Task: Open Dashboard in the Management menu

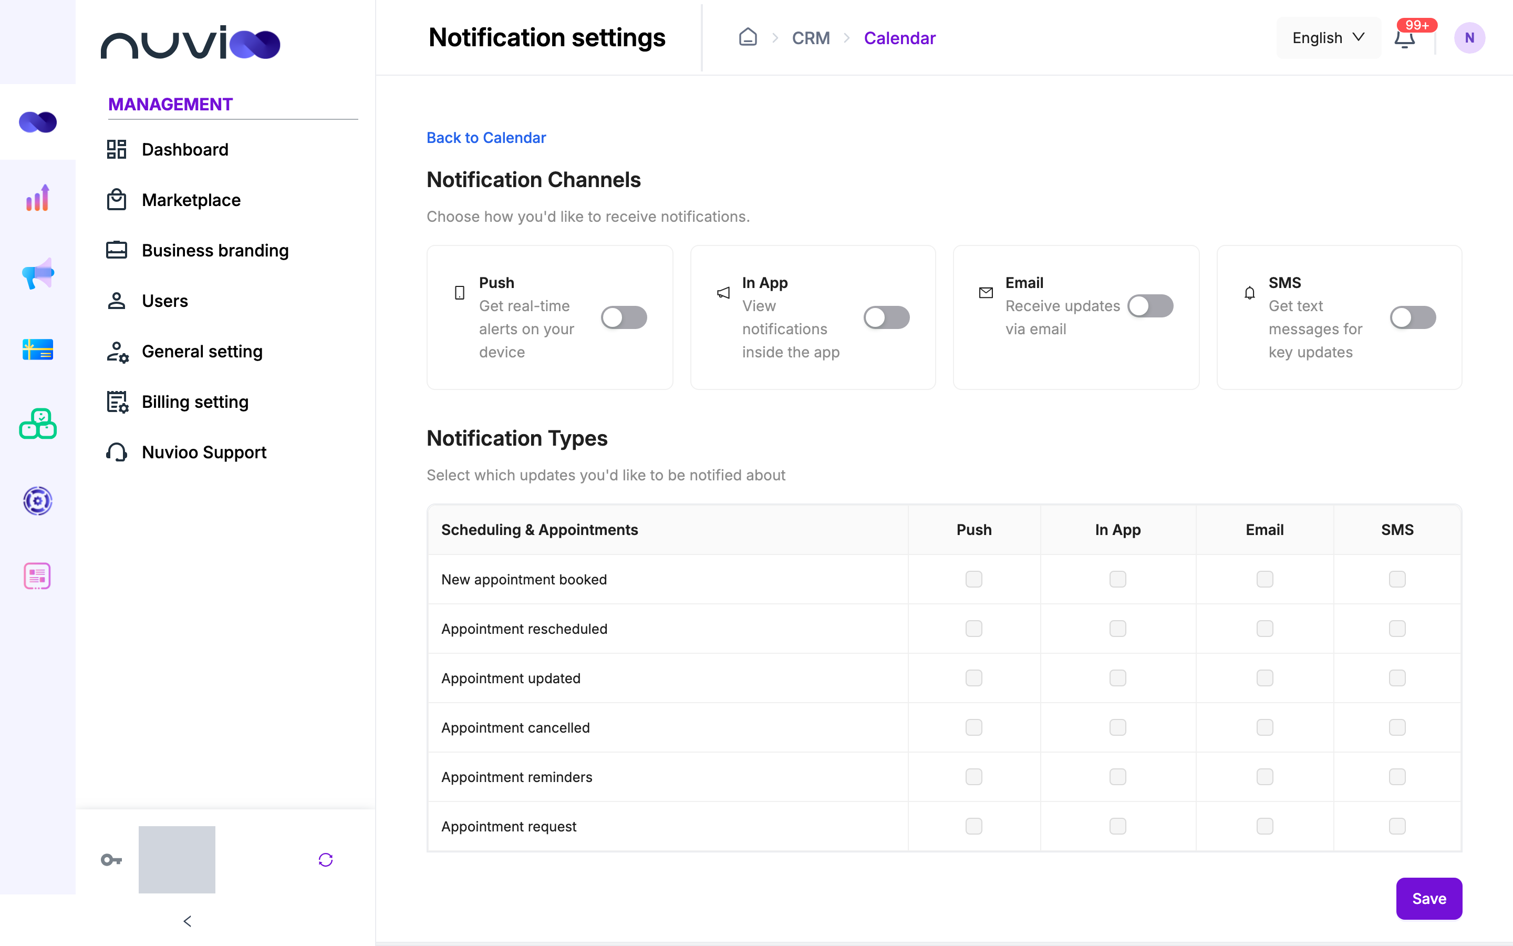Action: click(x=168, y=150)
